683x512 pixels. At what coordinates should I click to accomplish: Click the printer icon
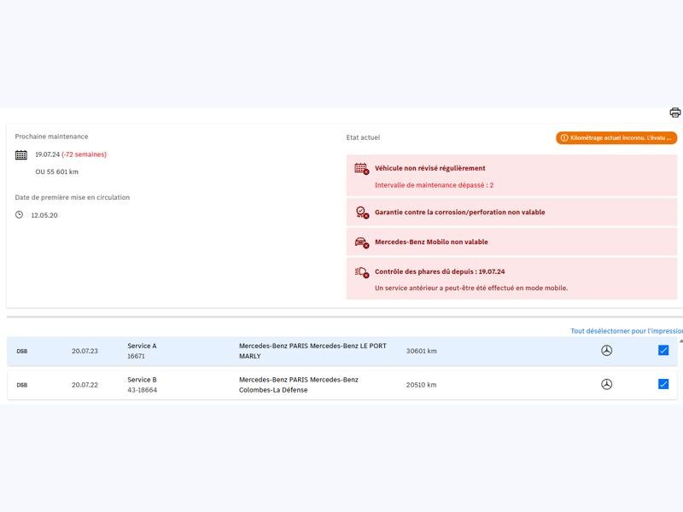click(674, 113)
